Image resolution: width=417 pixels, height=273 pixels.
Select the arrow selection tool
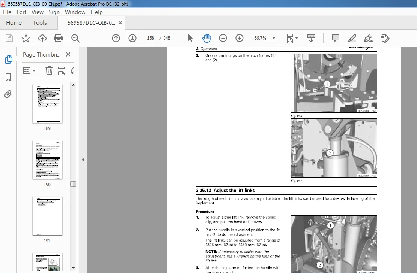(x=190, y=38)
